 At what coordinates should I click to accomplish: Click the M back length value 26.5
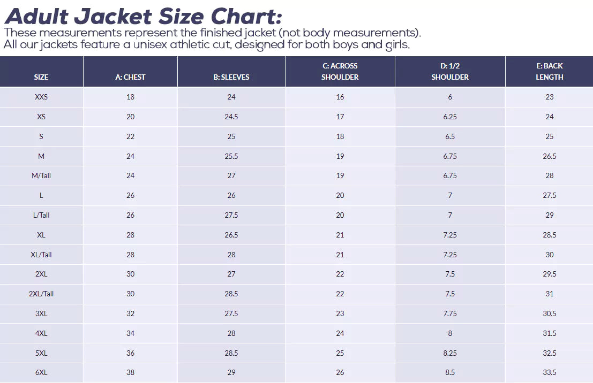[x=549, y=156]
